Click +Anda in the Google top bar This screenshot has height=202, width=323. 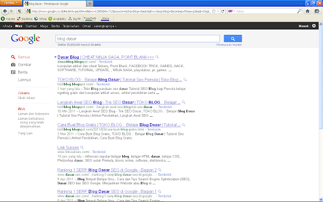[x=7, y=26]
